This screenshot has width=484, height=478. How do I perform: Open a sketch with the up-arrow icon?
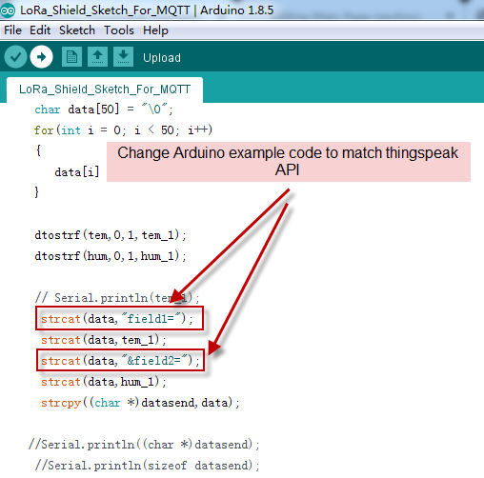[97, 57]
